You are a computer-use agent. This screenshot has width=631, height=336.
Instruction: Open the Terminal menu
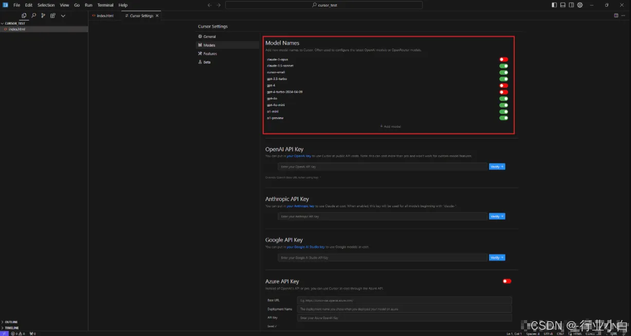[x=105, y=5]
